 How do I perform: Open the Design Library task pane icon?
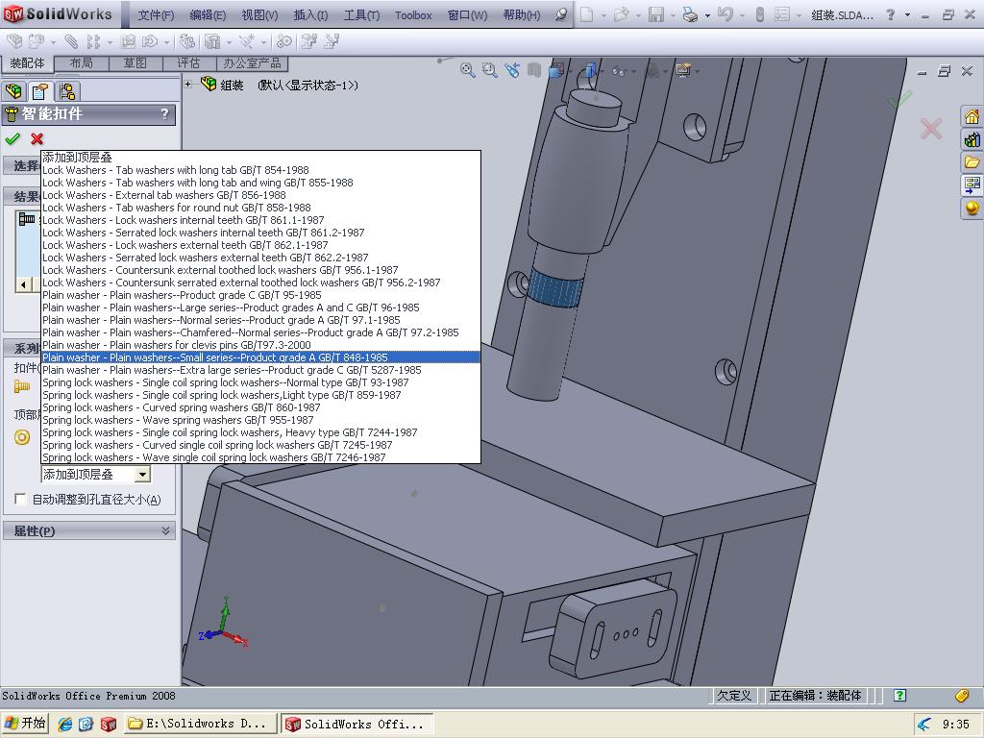pos(972,139)
